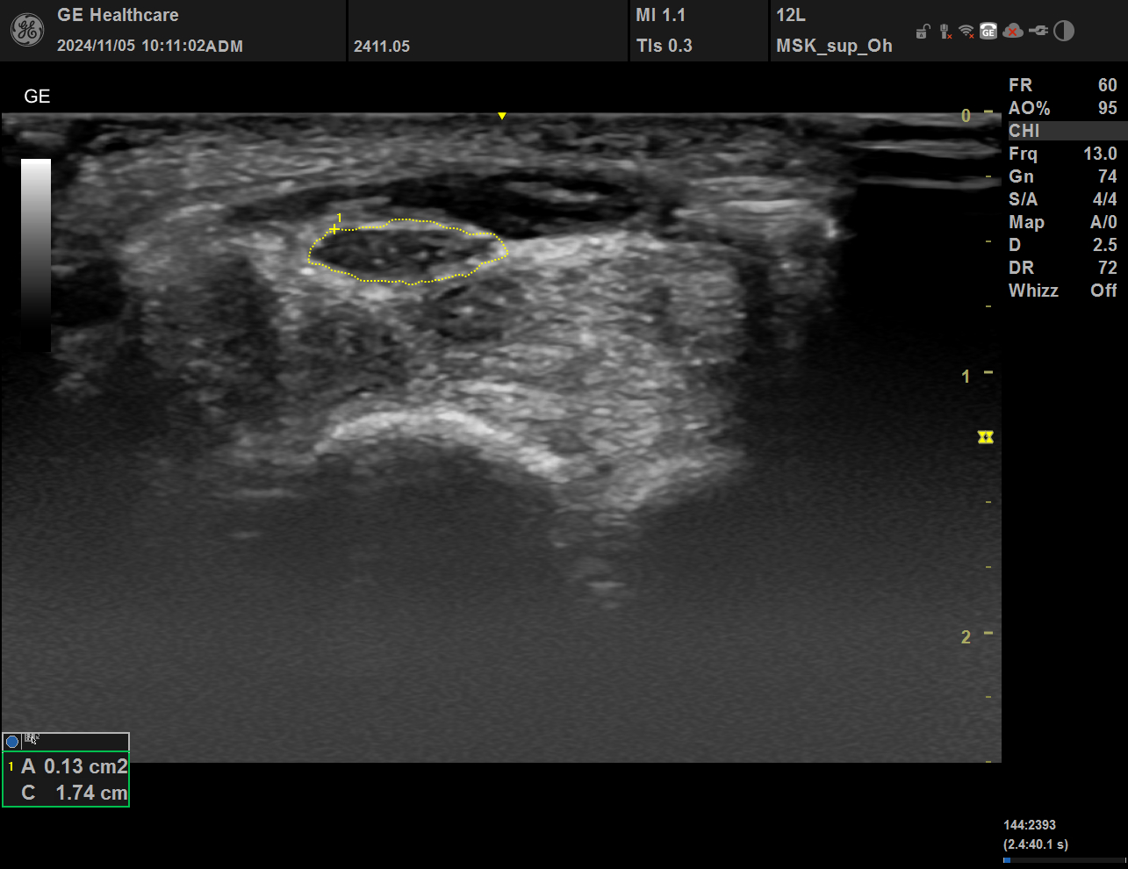Viewport: 1128px width, 869px height.
Task: Click the MI 1.1 mechanical index readout
Action: coord(660,15)
